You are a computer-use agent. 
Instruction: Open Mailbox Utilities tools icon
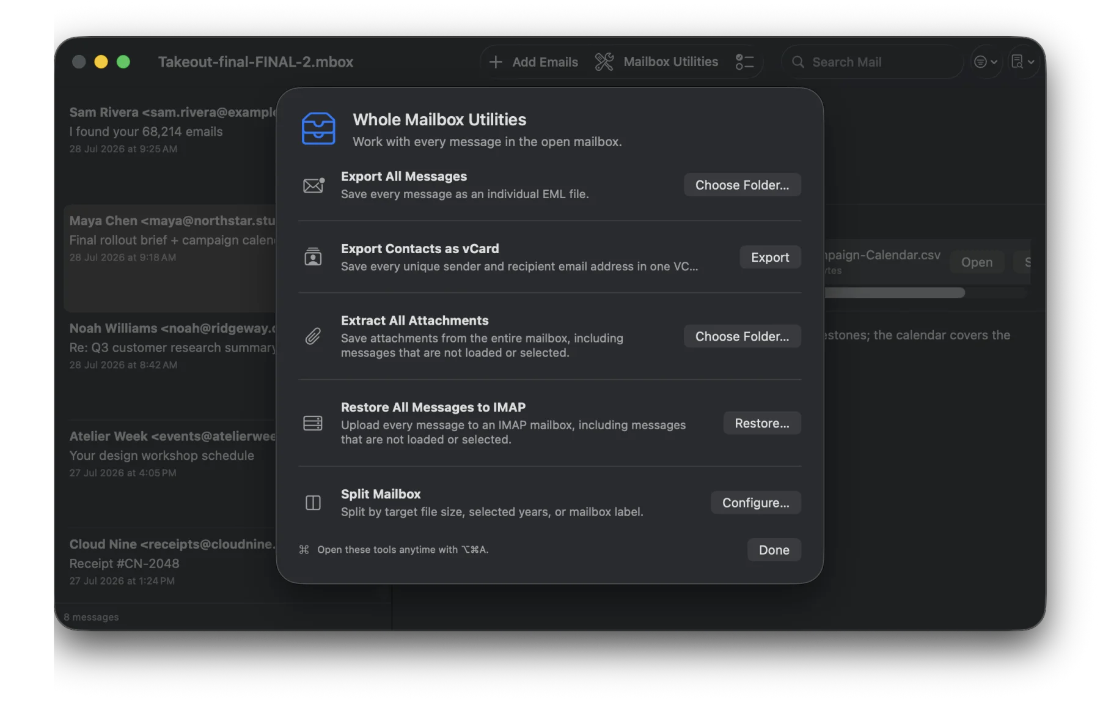pos(604,62)
